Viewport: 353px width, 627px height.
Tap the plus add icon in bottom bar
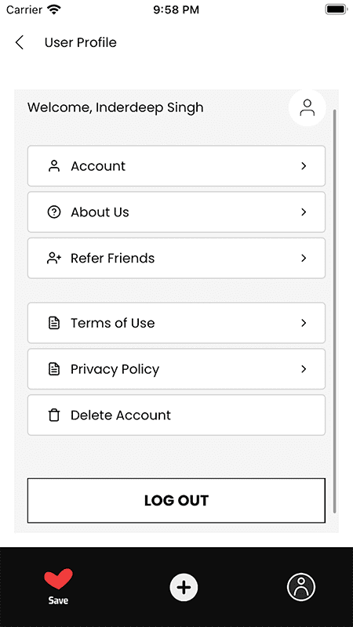[x=184, y=587]
